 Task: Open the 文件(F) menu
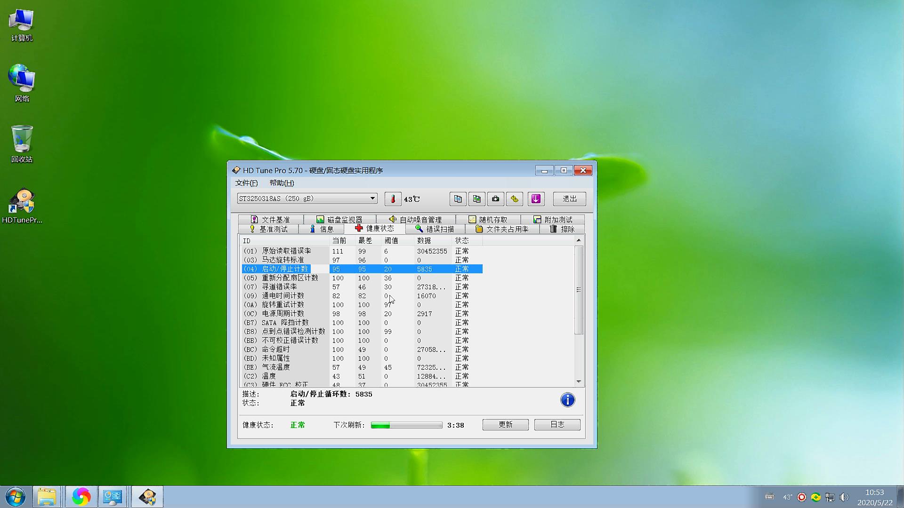click(x=246, y=183)
